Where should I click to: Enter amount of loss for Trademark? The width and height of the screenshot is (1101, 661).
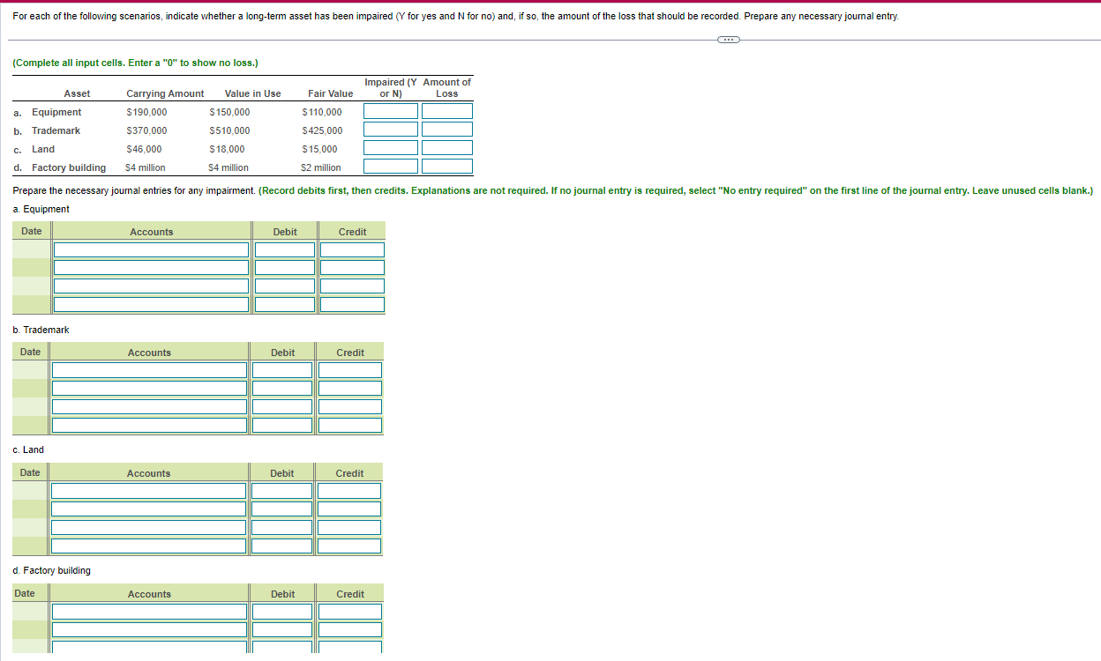447,130
